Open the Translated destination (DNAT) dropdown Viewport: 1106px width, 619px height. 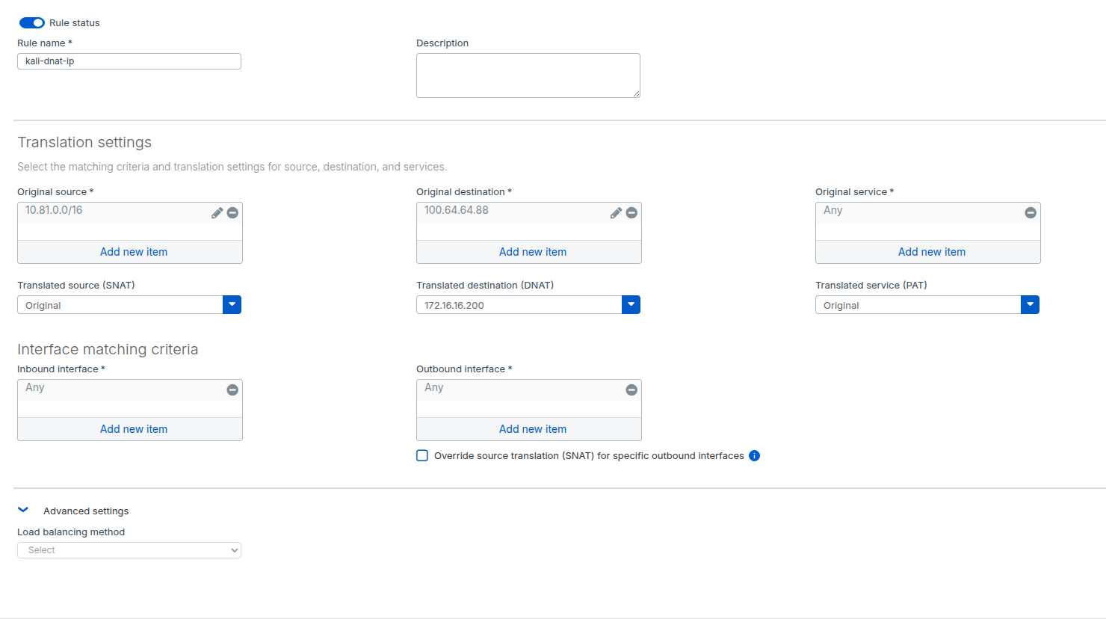pyautogui.click(x=631, y=305)
